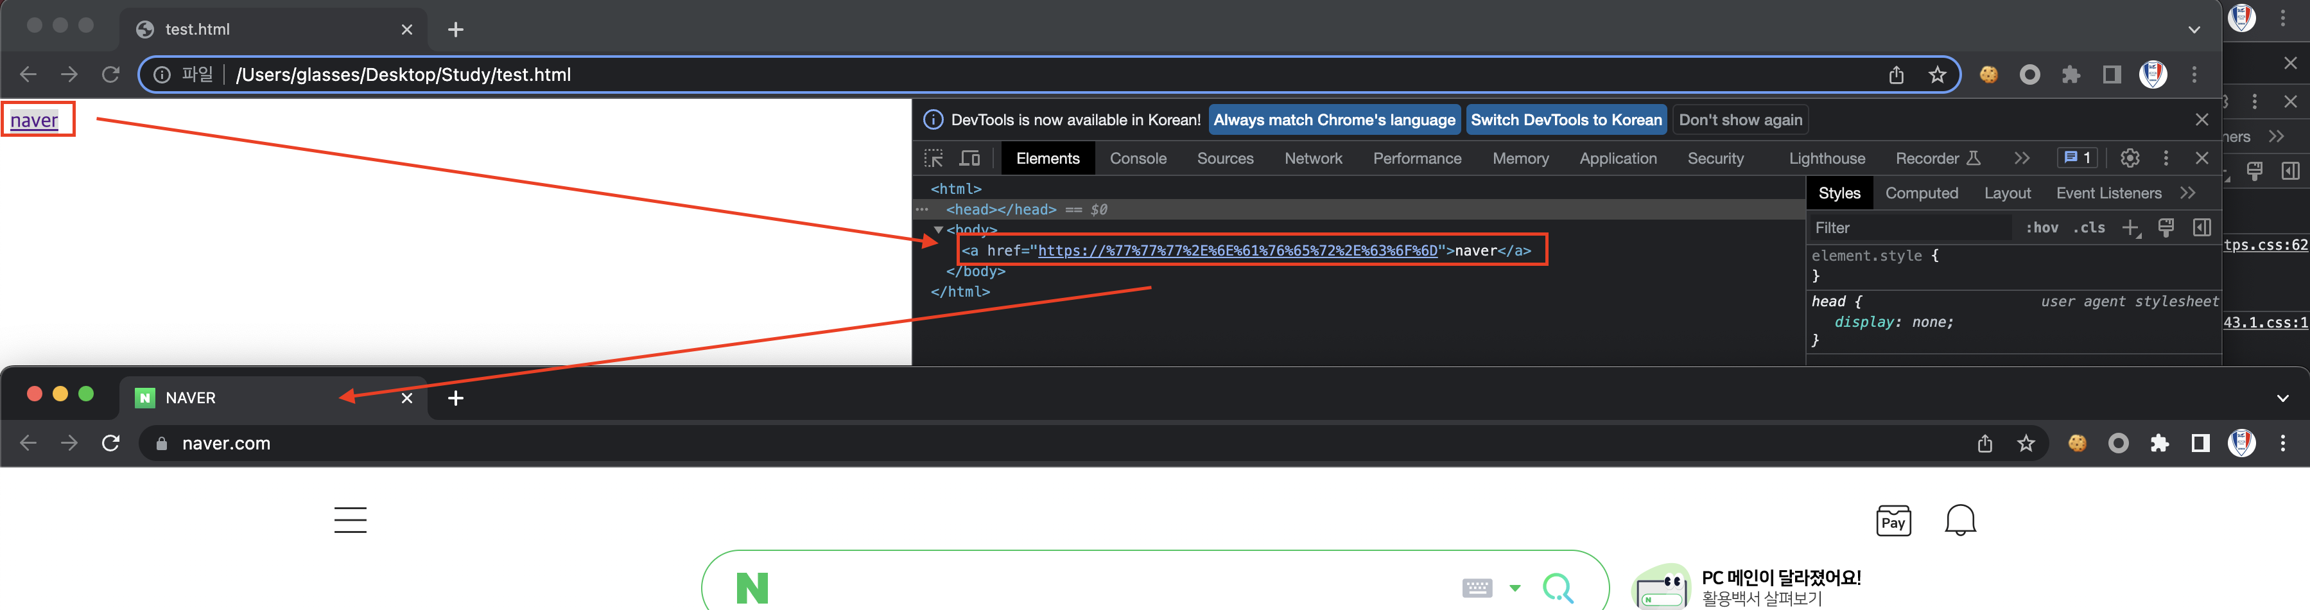
Task: Open the Performance tab
Action: pos(1417,158)
